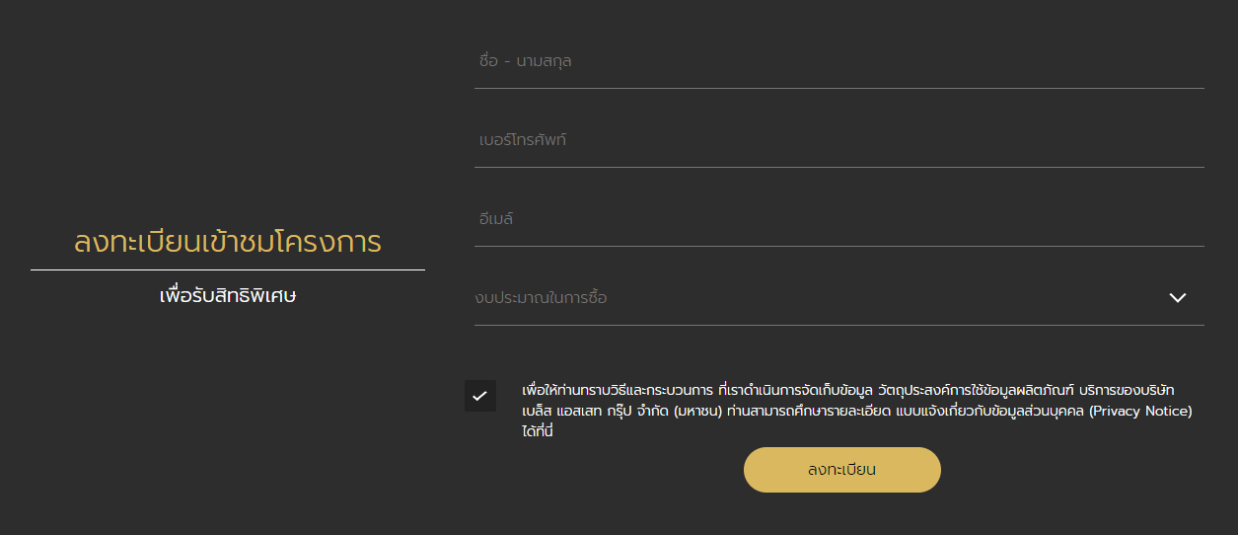Screen dimensions: 1238x535
Task: Select the งบประมาณในการซื้อ placeholder text
Action: (x=541, y=297)
